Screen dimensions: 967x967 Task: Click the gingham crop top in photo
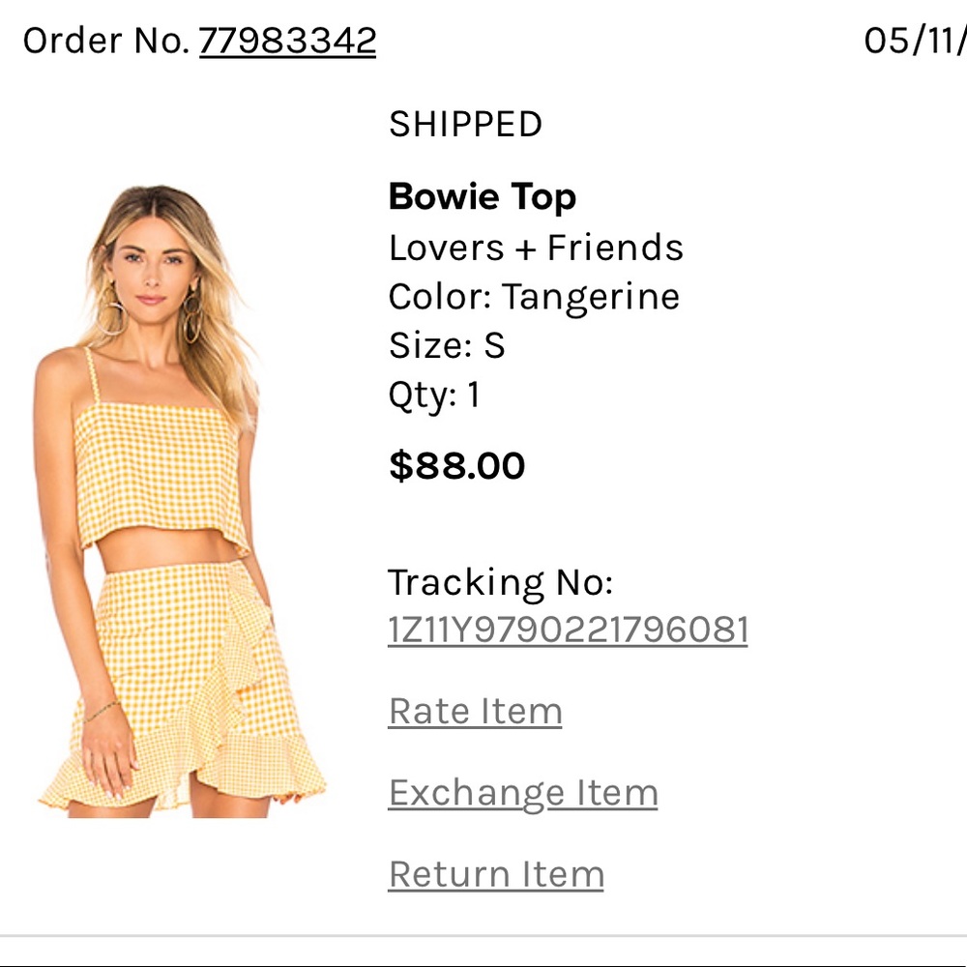click(x=160, y=474)
